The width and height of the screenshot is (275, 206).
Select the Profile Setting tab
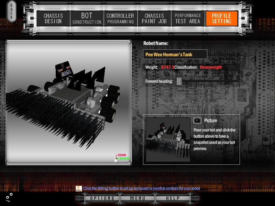pyautogui.click(x=221, y=19)
